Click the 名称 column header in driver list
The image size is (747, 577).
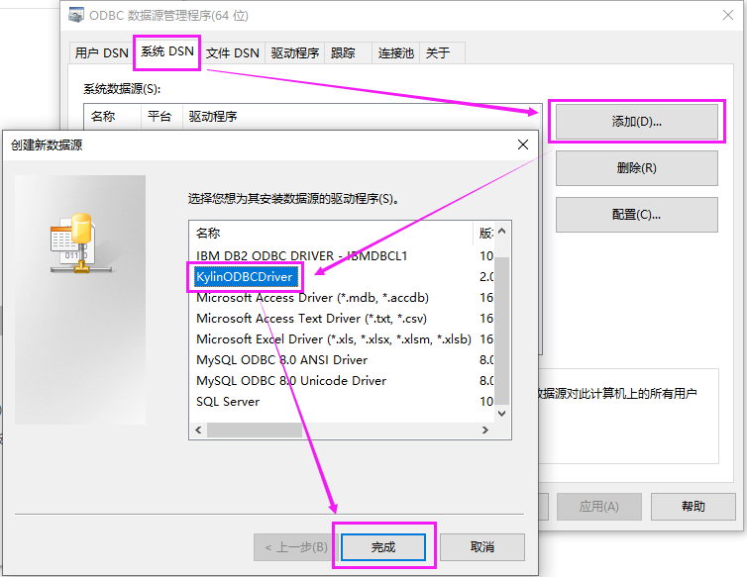pyautogui.click(x=331, y=234)
